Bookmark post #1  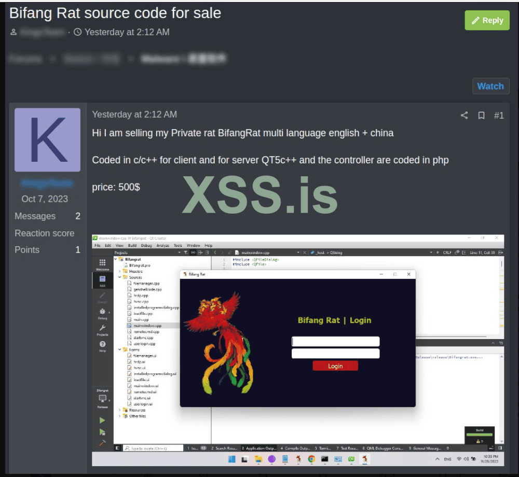(481, 115)
